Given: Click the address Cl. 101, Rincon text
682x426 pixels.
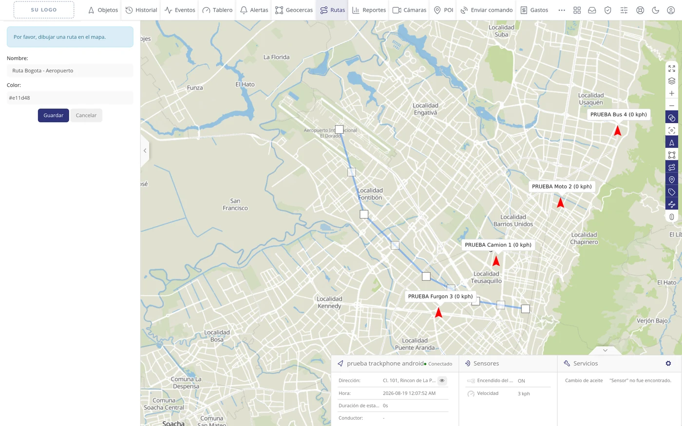Looking at the screenshot, I should coord(409,381).
